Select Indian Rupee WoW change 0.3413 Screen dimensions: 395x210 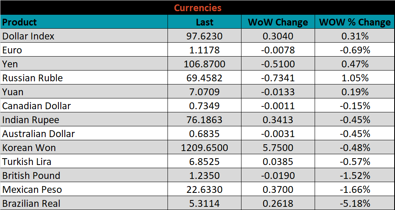(278, 120)
